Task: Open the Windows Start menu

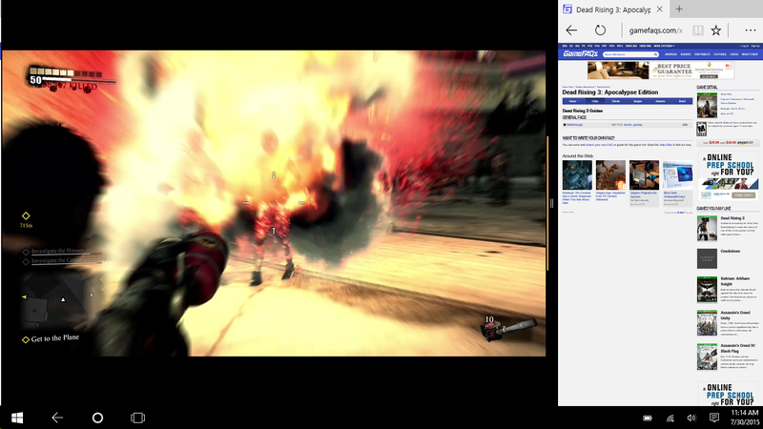Action: pos(17,418)
